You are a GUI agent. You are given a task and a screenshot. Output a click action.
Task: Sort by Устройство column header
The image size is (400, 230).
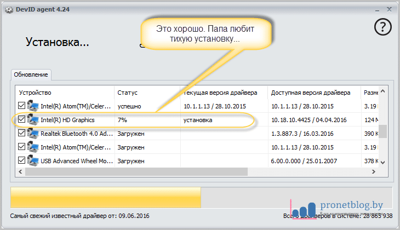(64, 92)
